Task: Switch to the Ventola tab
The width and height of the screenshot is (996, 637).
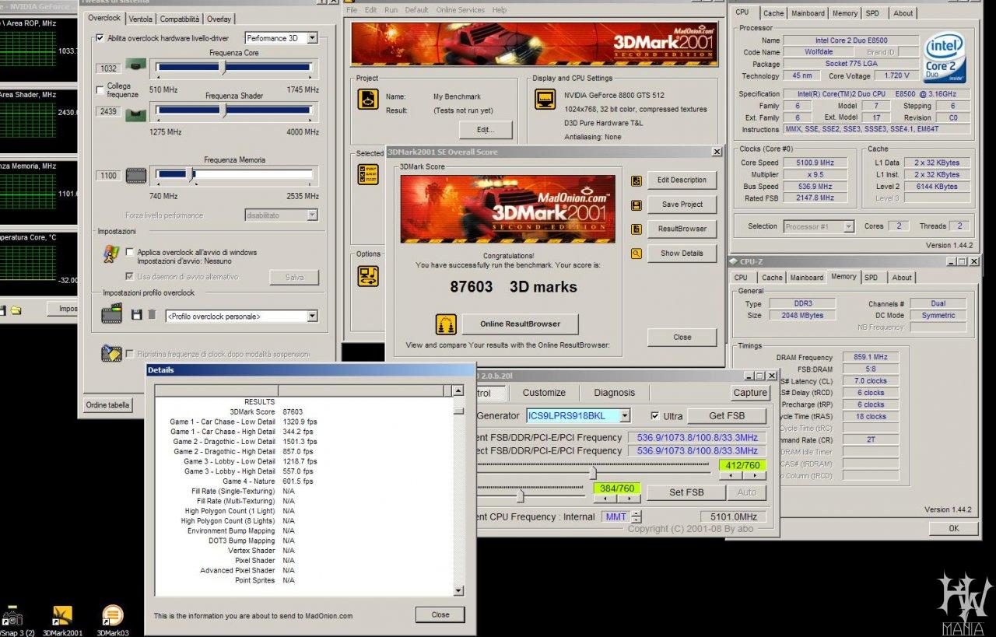Action: (x=141, y=19)
